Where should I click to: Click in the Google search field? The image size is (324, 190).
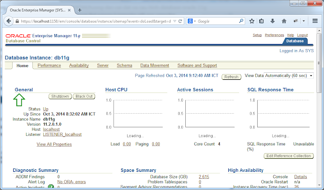click(x=218, y=21)
